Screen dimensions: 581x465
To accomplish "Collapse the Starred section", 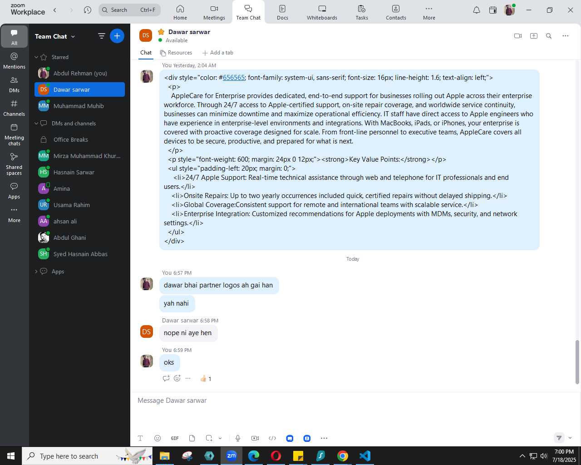I will click(x=36, y=57).
